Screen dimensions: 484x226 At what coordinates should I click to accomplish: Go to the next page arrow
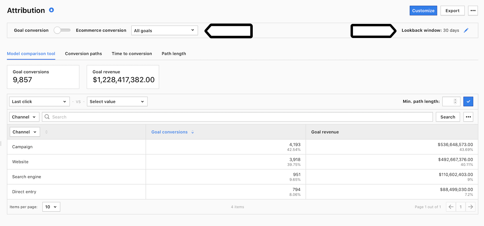point(471,207)
